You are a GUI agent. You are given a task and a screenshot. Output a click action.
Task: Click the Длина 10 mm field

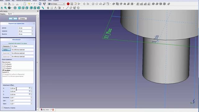point(25,28)
